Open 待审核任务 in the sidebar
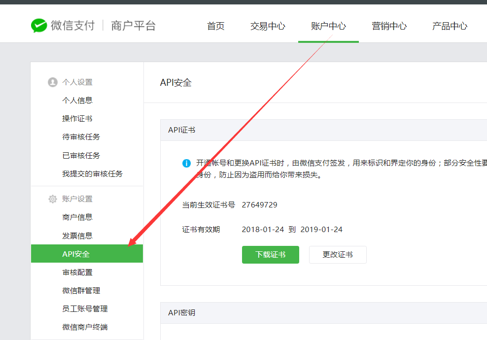Screen dimensions: 487x340 [81, 137]
